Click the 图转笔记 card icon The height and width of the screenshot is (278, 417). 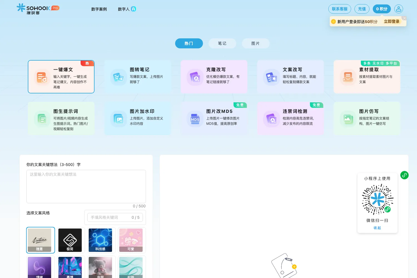(118, 77)
